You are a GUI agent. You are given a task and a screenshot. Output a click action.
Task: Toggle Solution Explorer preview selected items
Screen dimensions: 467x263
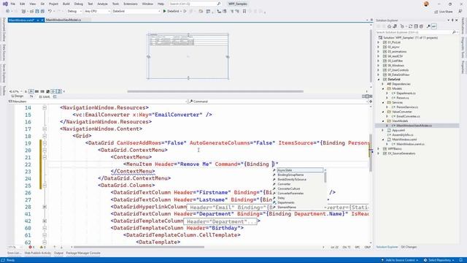pyautogui.click(x=433, y=26)
